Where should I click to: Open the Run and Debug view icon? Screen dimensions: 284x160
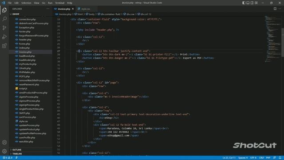point(4,37)
